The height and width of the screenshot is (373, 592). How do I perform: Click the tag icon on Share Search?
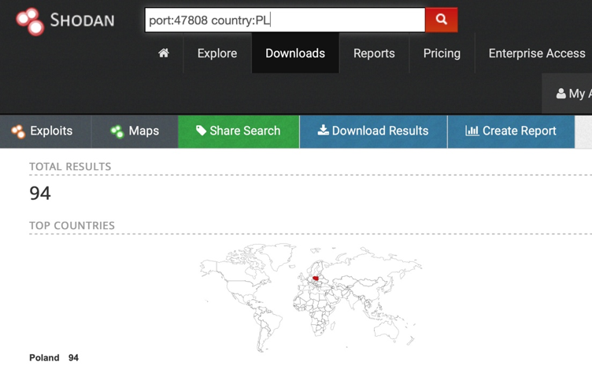click(x=202, y=131)
